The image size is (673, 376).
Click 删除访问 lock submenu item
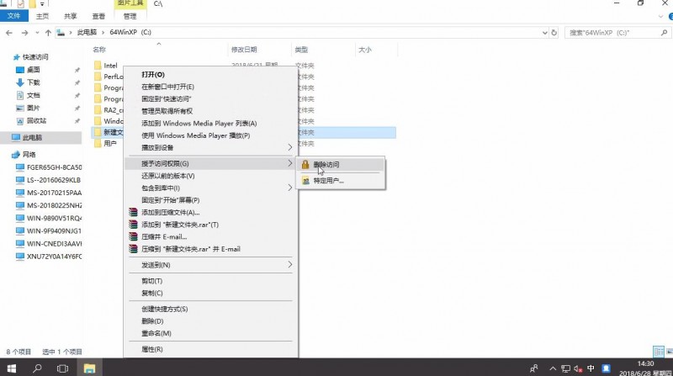[341, 164]
